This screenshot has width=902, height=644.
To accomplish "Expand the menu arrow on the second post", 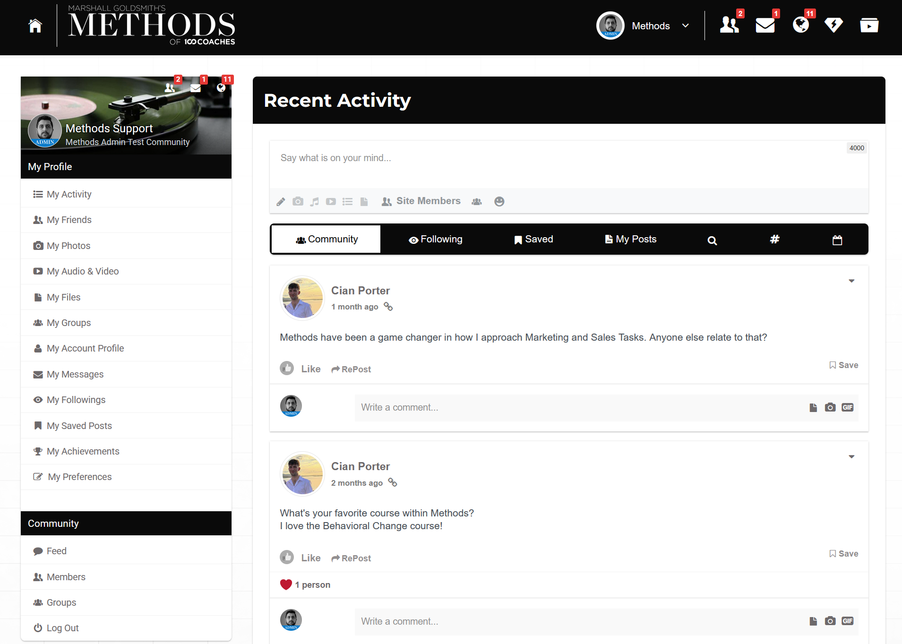I will (851, 456).
